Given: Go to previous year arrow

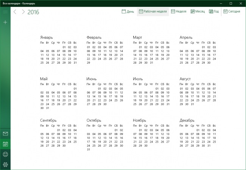Looking at the screenshot, I should (15, 12).
